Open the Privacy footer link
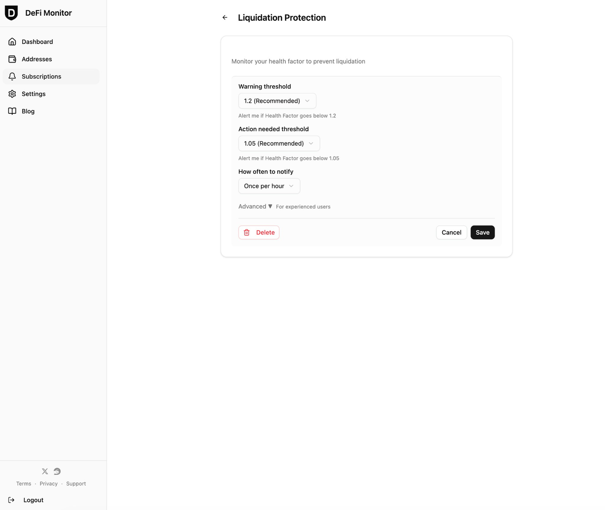The width and height of the screenshot is (605, 510). [48, 483]
